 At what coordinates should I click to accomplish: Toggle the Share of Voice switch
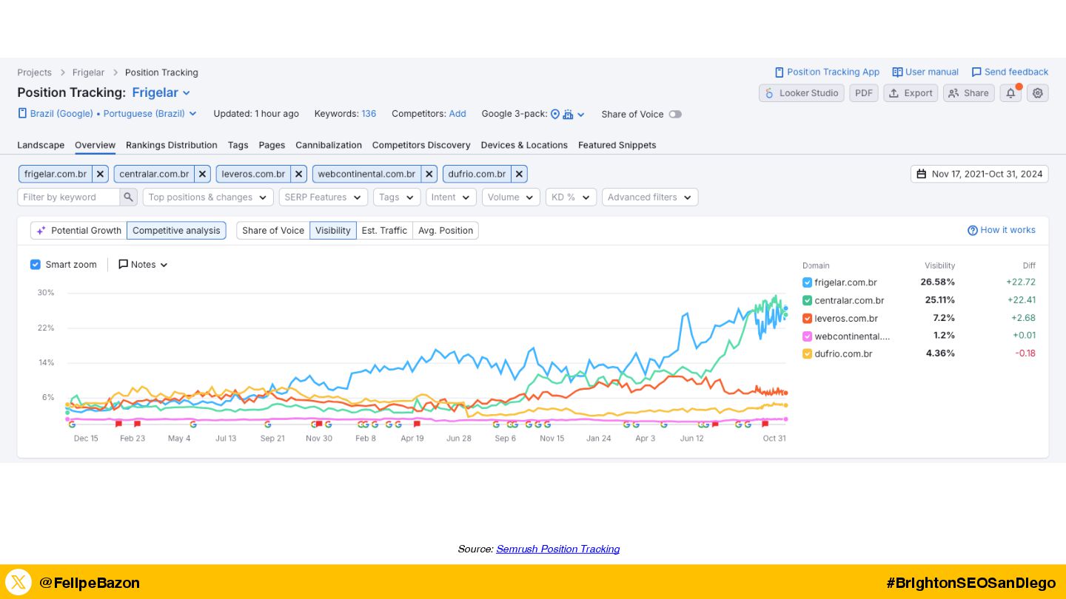pos(674,115)
